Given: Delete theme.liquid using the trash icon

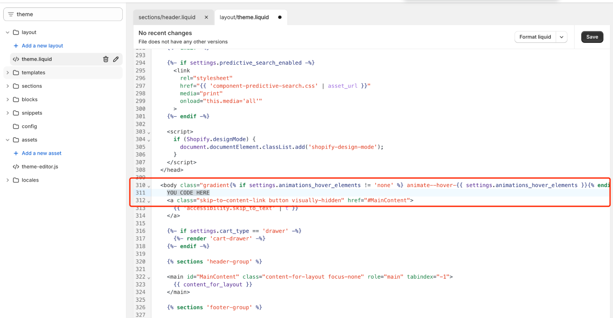Looking at the screenshot, I should click(105, 59).
